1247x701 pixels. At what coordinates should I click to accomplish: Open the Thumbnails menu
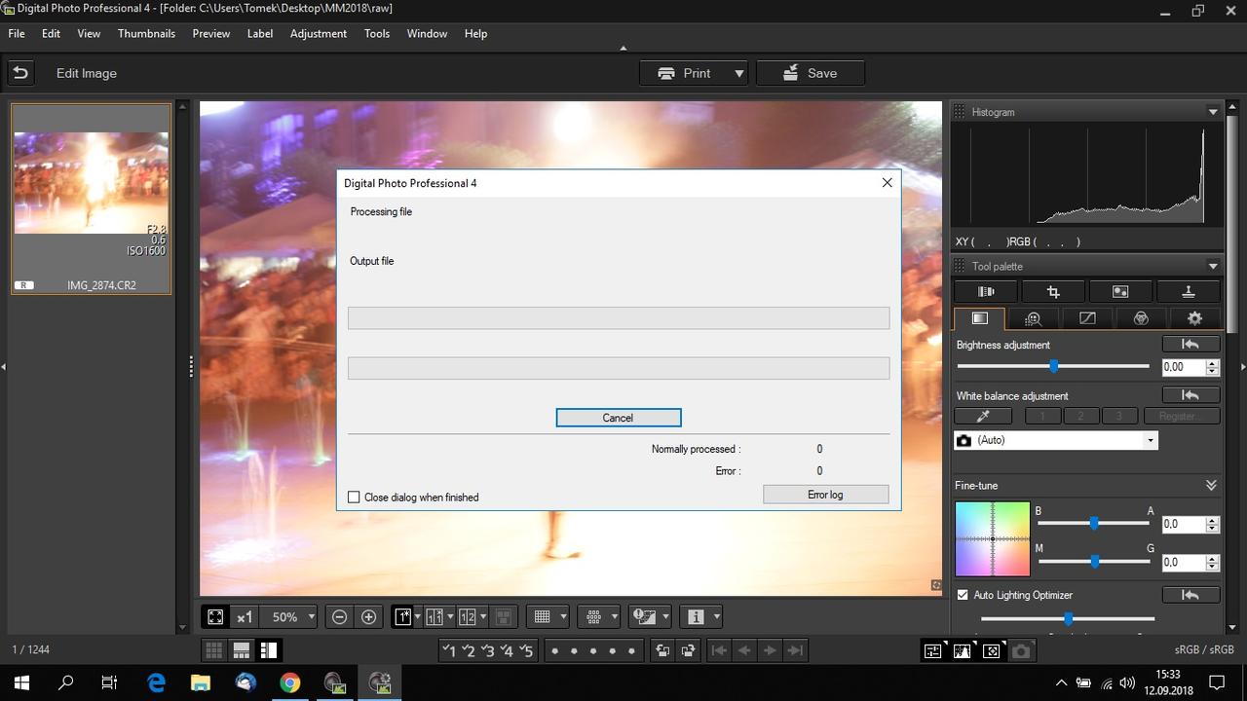pos(146,33)
